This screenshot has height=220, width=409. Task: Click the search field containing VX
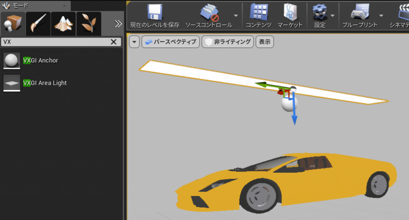[x=61, y=42]
